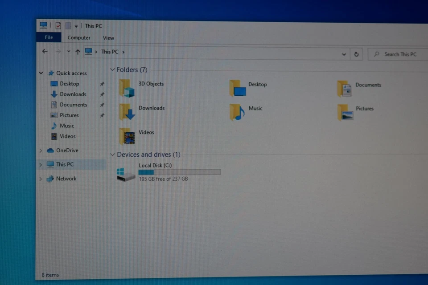
Task: Click the Up arrow to navigate up
Action: 78,51
